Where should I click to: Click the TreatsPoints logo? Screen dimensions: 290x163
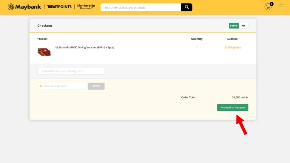59,7
